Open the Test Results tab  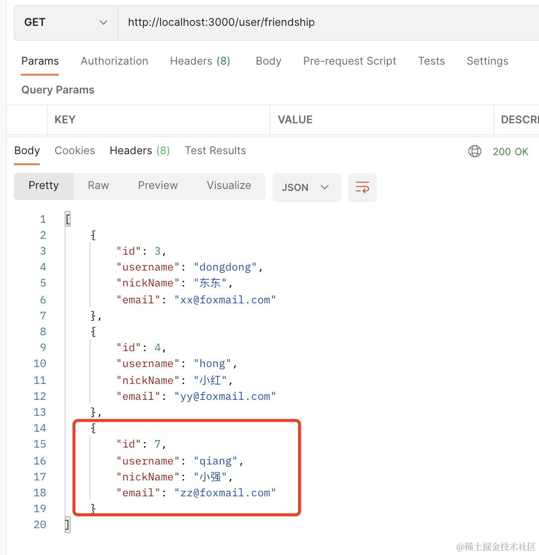click(x=215, y=151)
